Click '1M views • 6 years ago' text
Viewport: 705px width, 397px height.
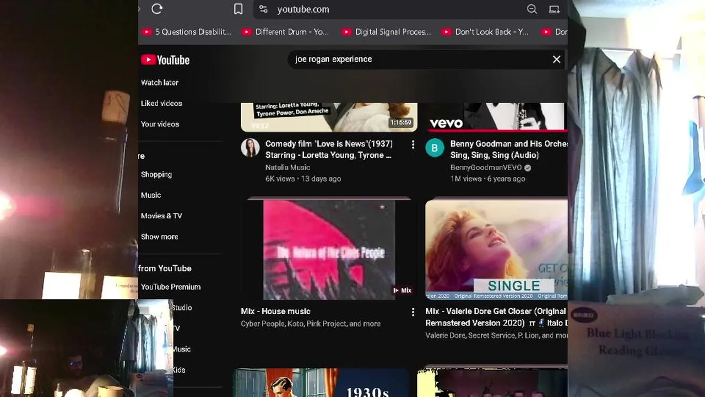(487, 179)
